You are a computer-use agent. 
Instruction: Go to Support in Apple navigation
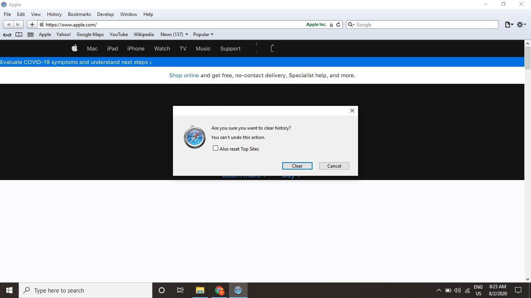[x=231, y=49]
